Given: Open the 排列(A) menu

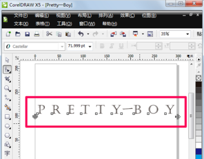Looking at the screenshot, I should tap(106, 15).
